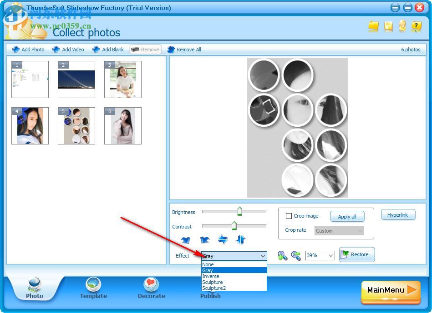Screen dimensions: 432x313
Task: Apply settings to all photos
Action: (x=347, y=216)
